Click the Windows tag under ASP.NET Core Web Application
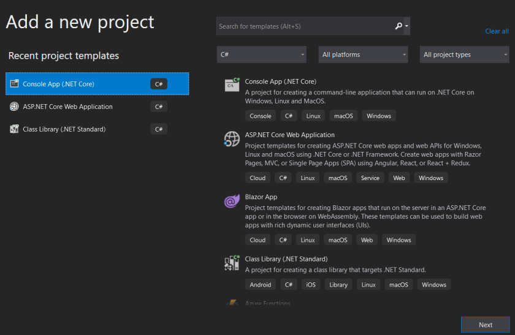Screen dimensions: 515x335 tap(431, 178)
